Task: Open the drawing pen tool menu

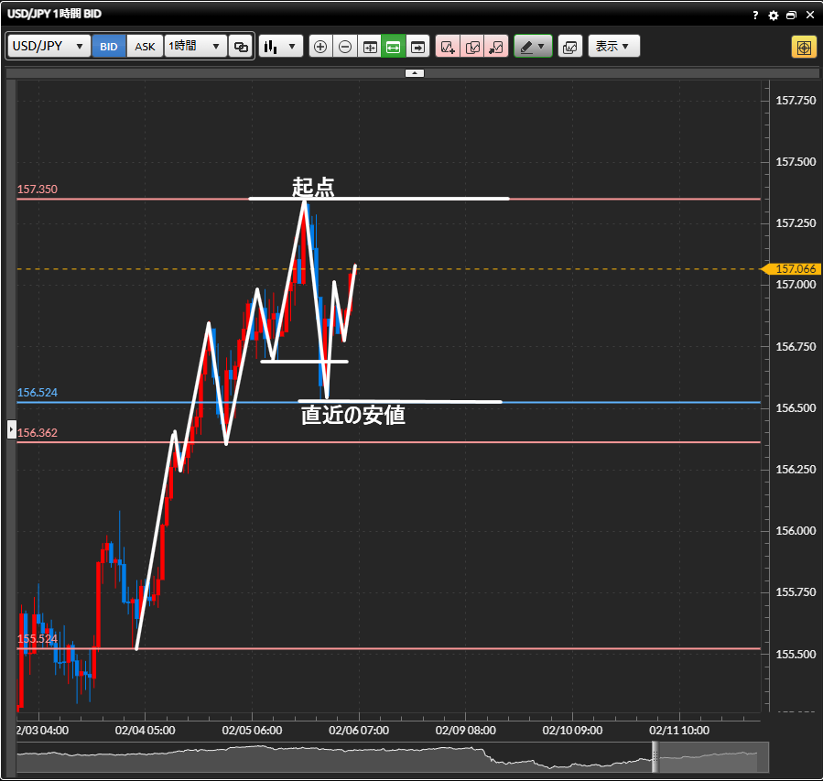Action: [x=532, y=46]
